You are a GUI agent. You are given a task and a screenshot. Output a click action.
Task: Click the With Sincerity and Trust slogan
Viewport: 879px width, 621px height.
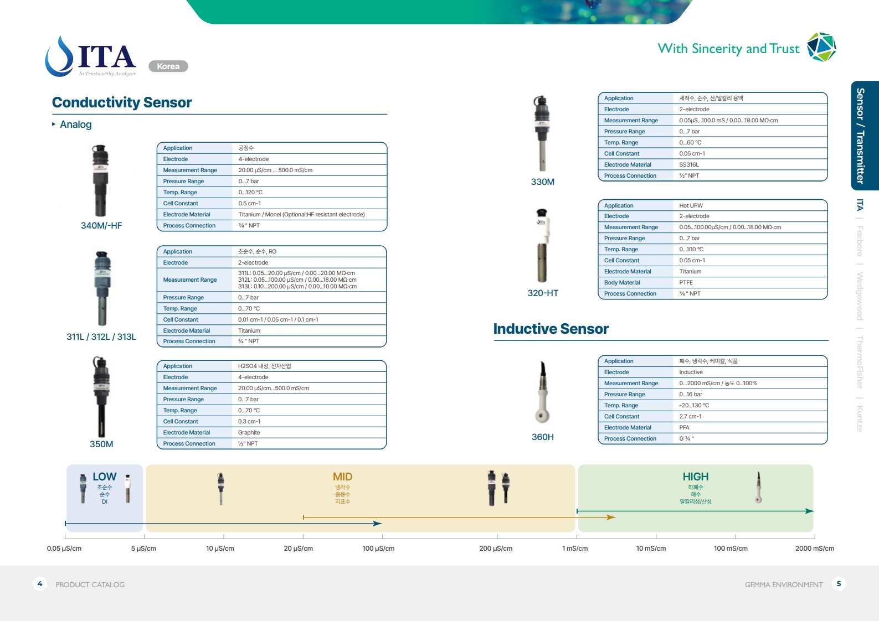(728, 49)
